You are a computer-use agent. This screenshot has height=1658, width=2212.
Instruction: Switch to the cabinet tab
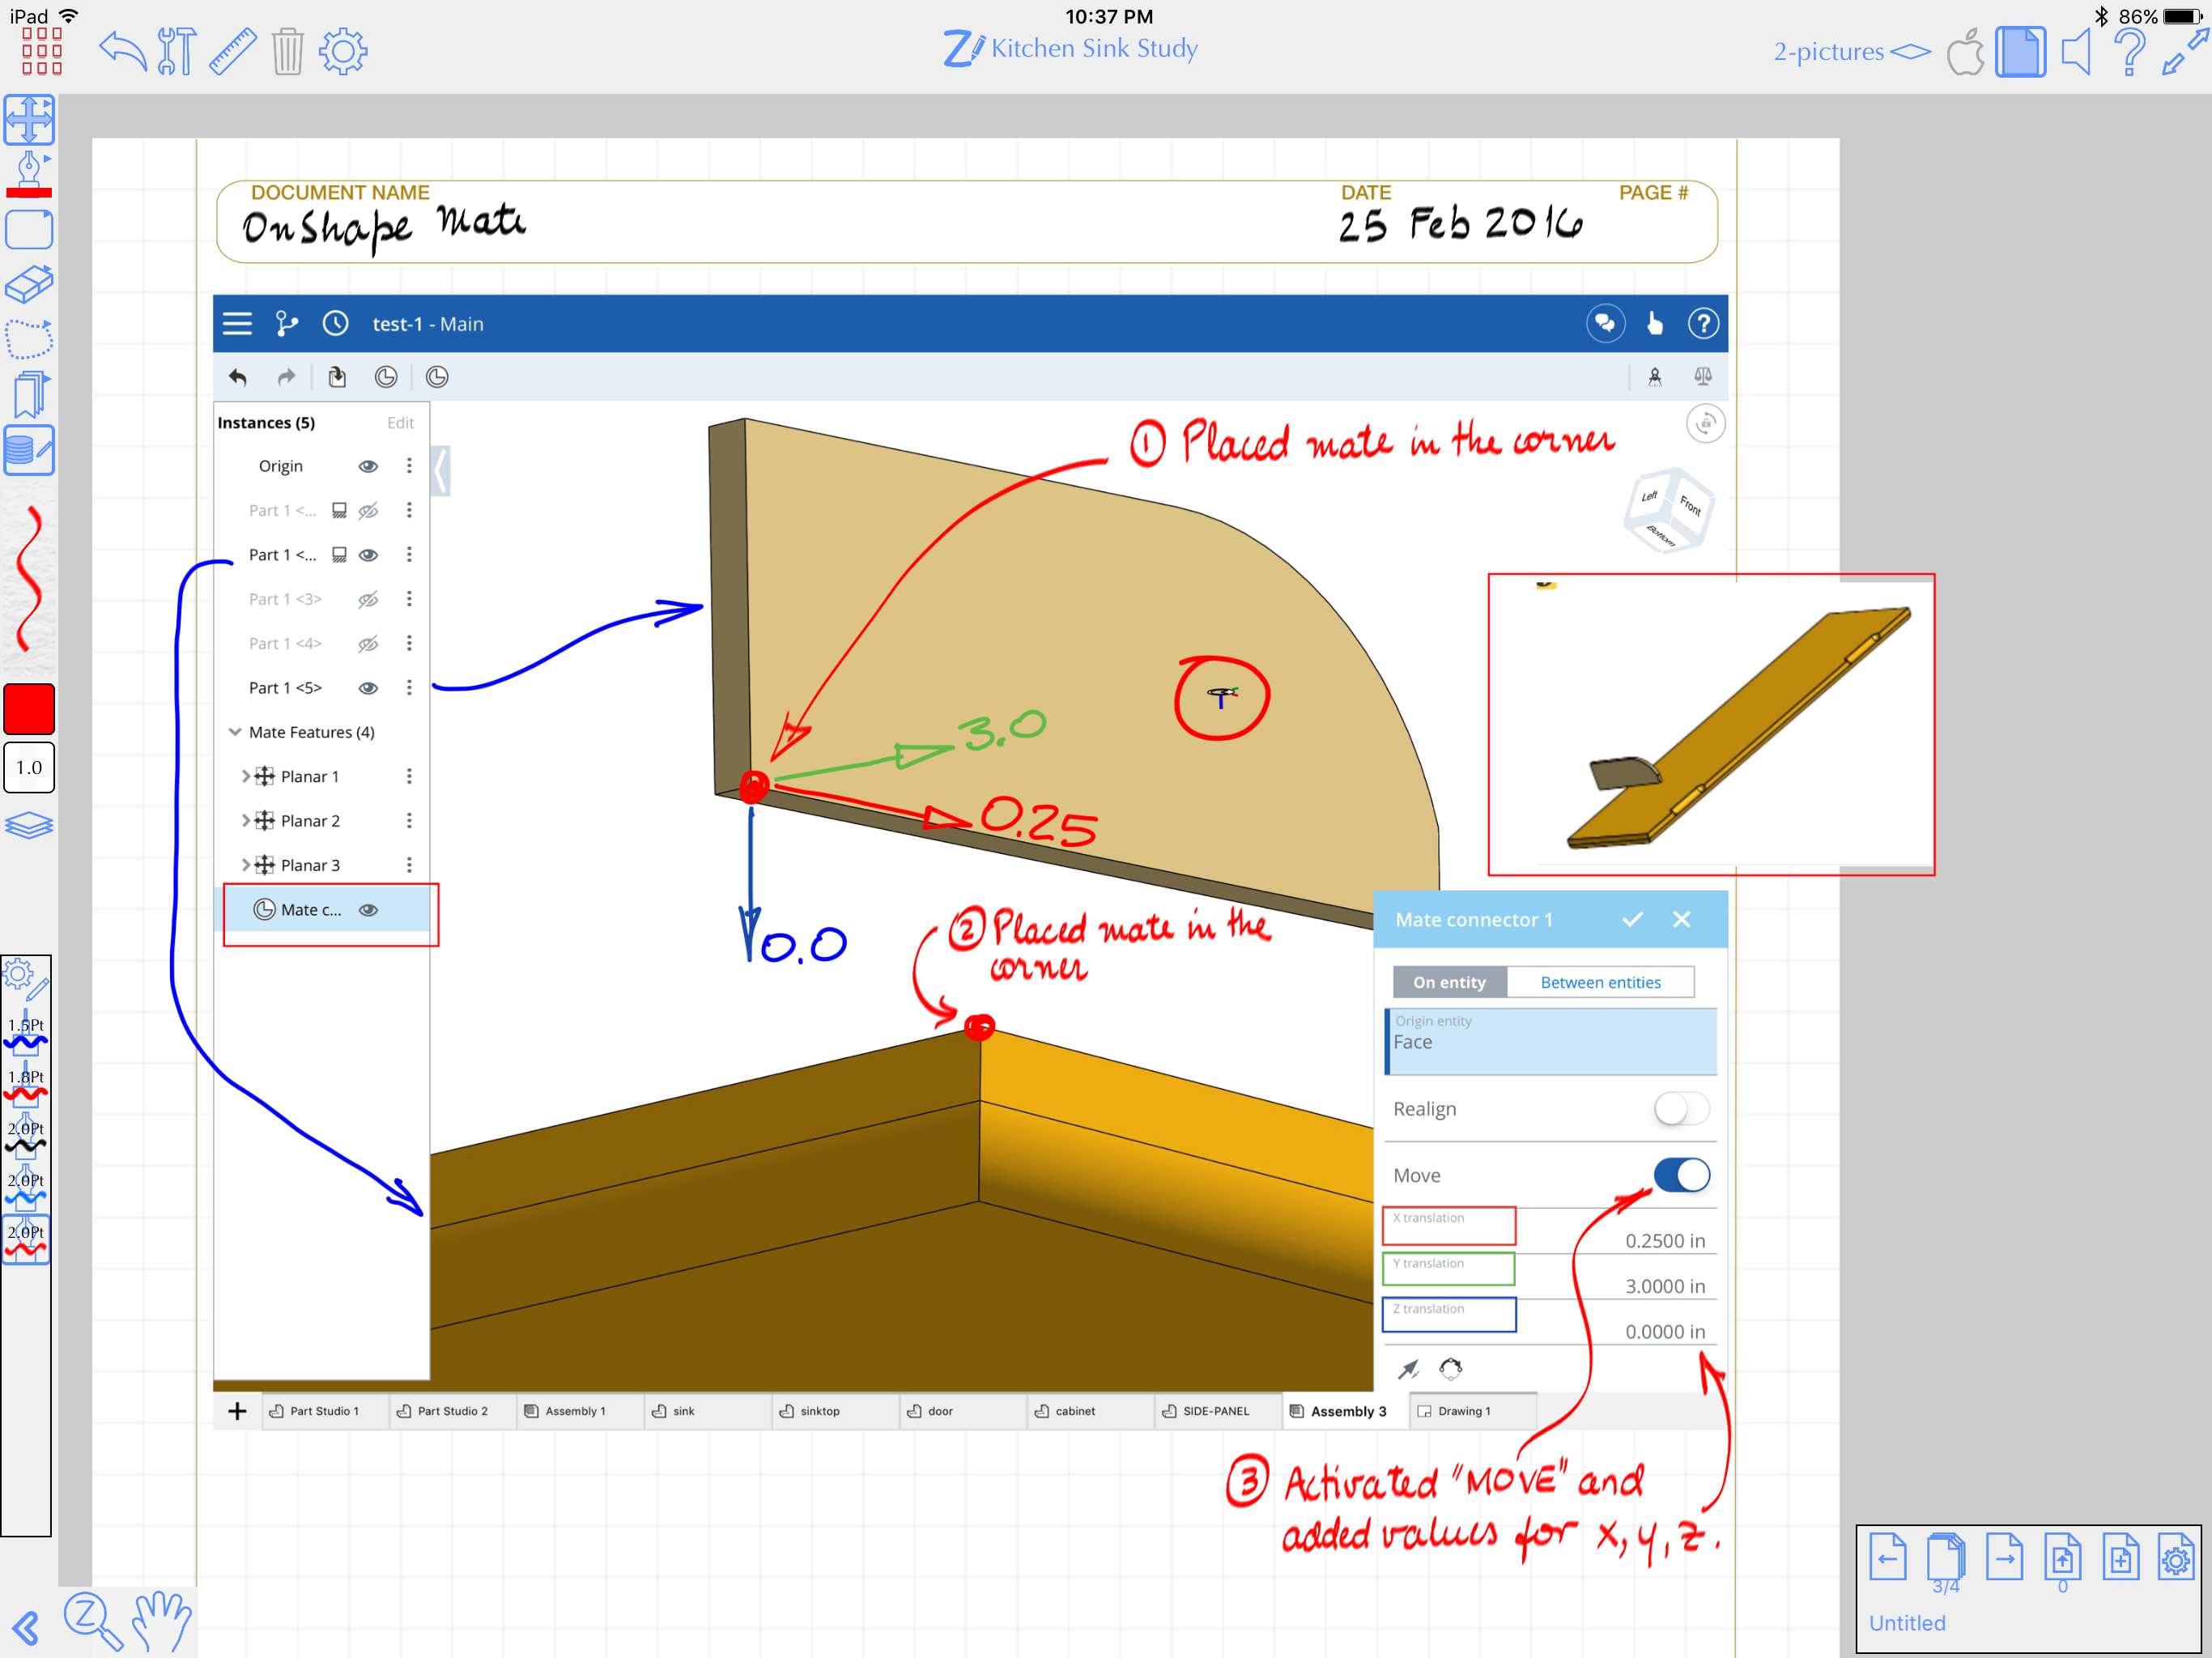pyautogui.click(x=1090, y=1410)
